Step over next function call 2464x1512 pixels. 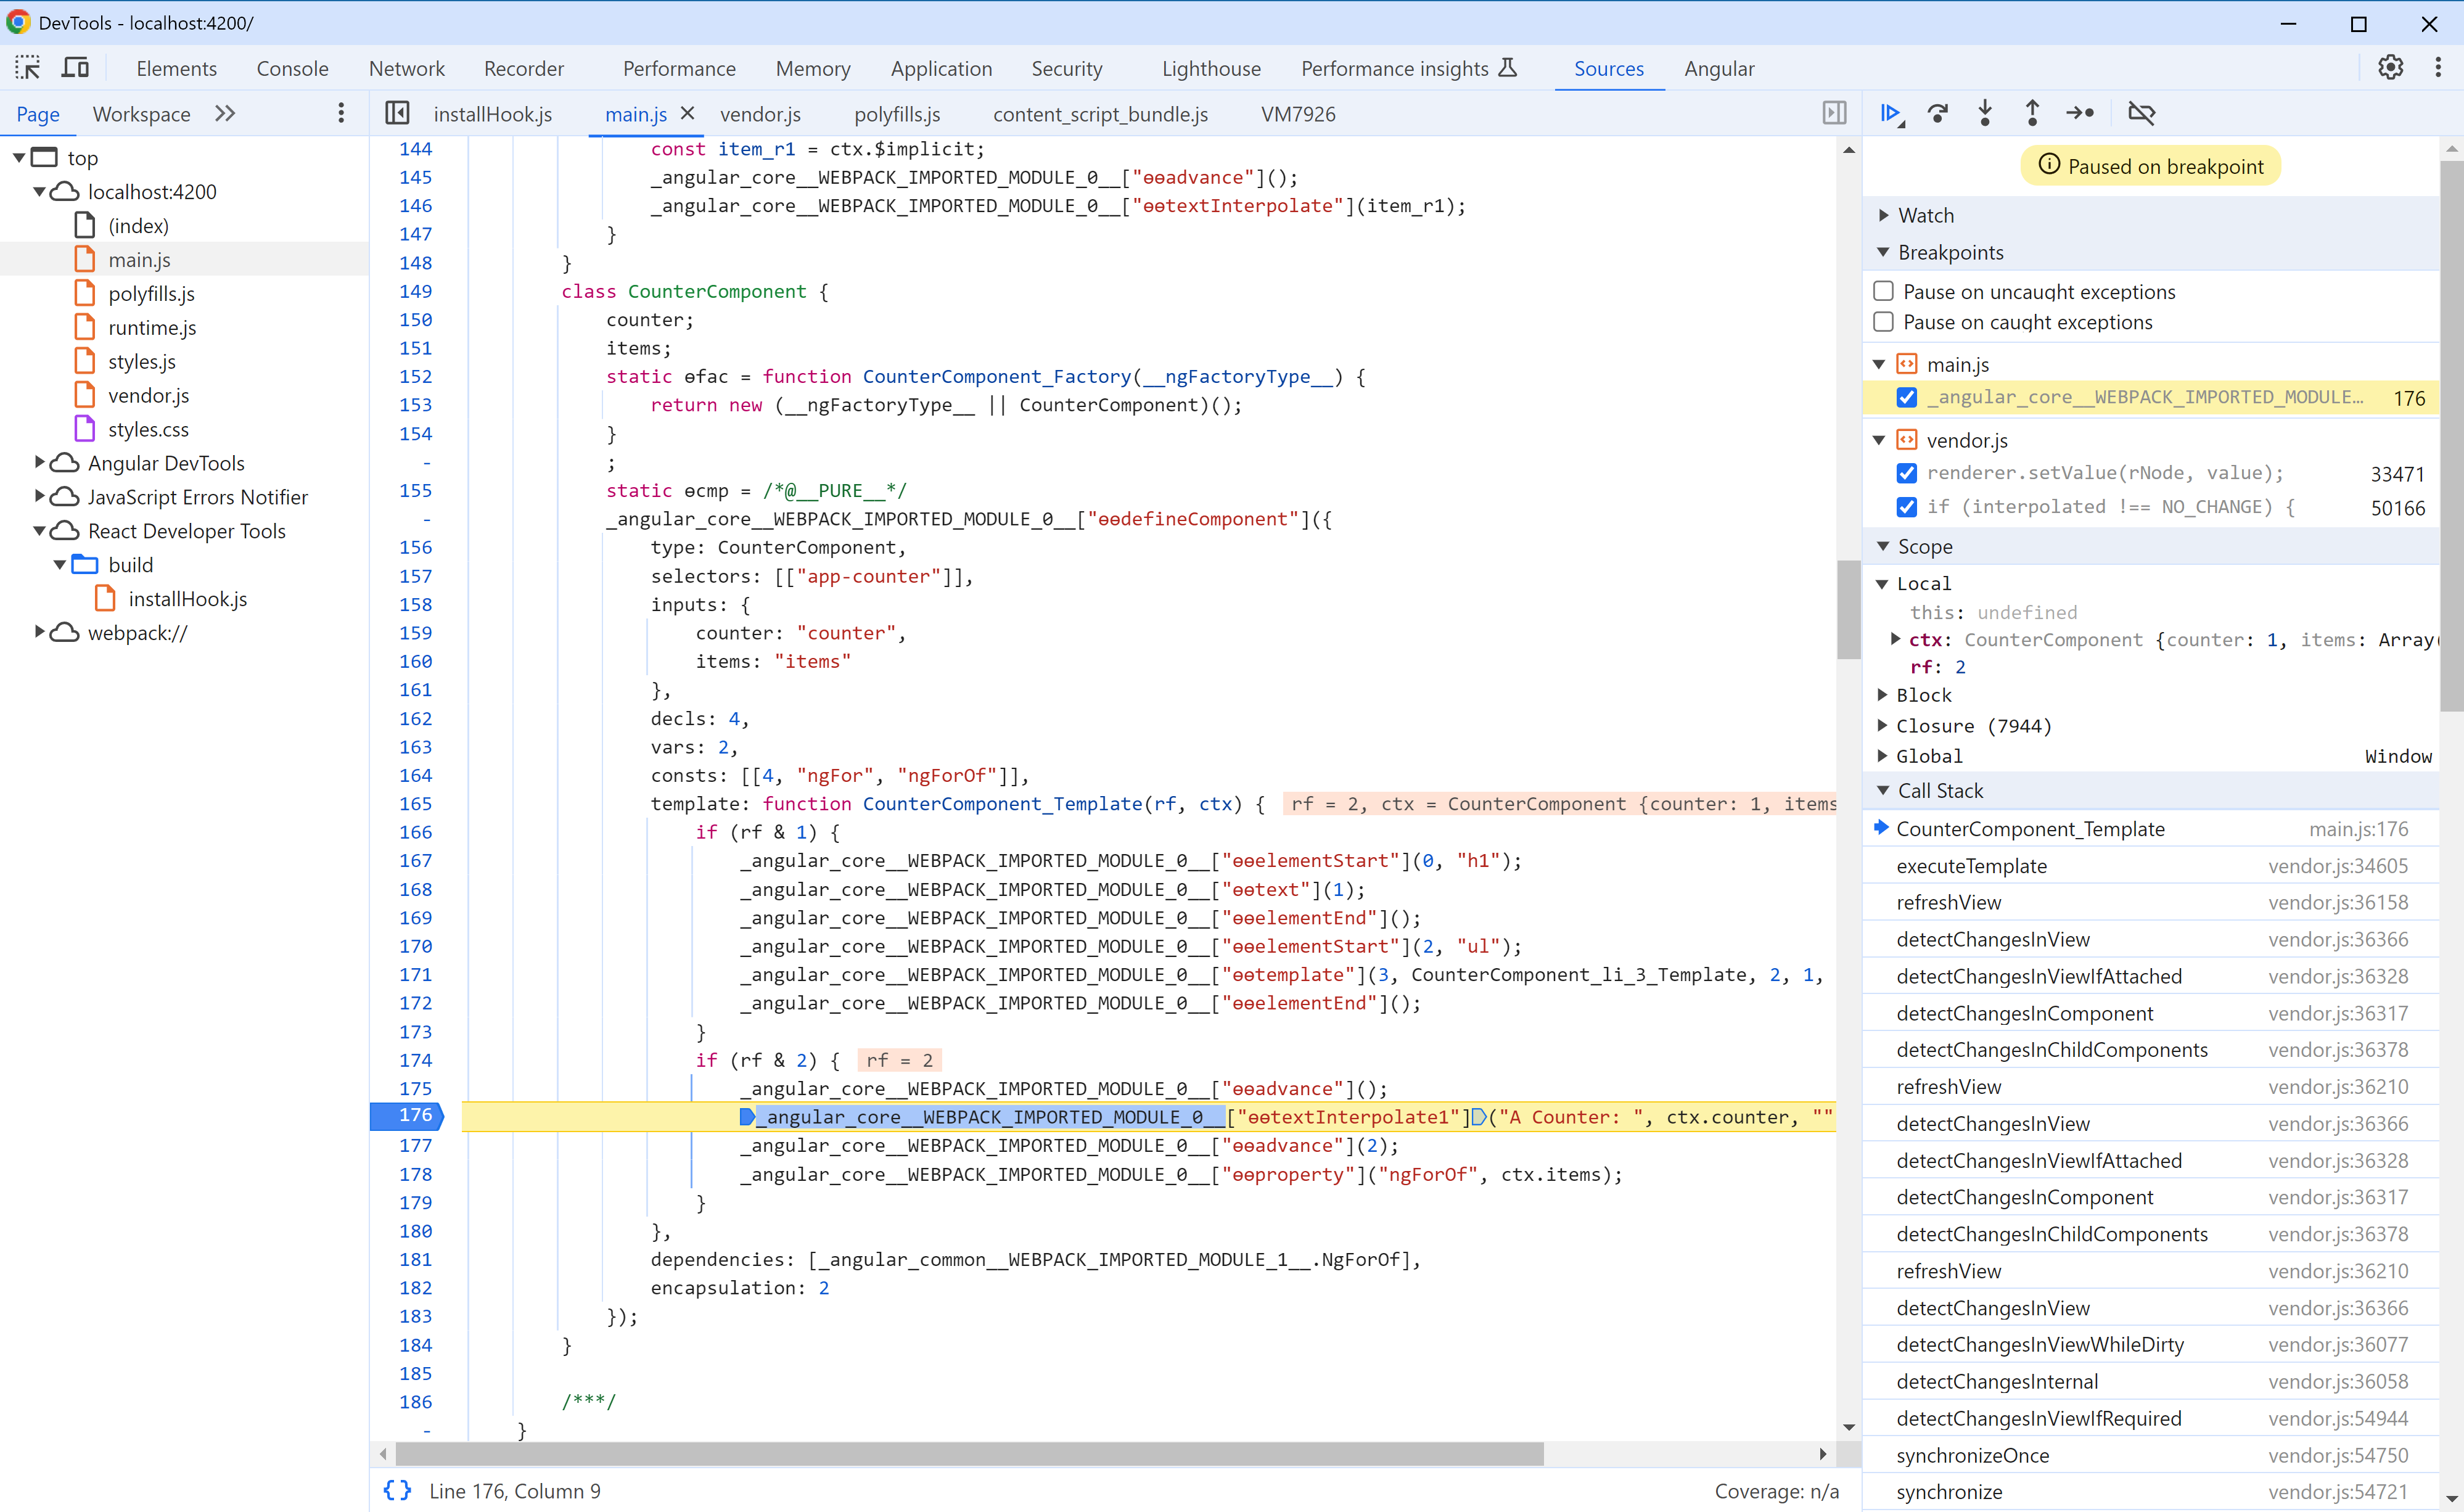coord(1938,113)
